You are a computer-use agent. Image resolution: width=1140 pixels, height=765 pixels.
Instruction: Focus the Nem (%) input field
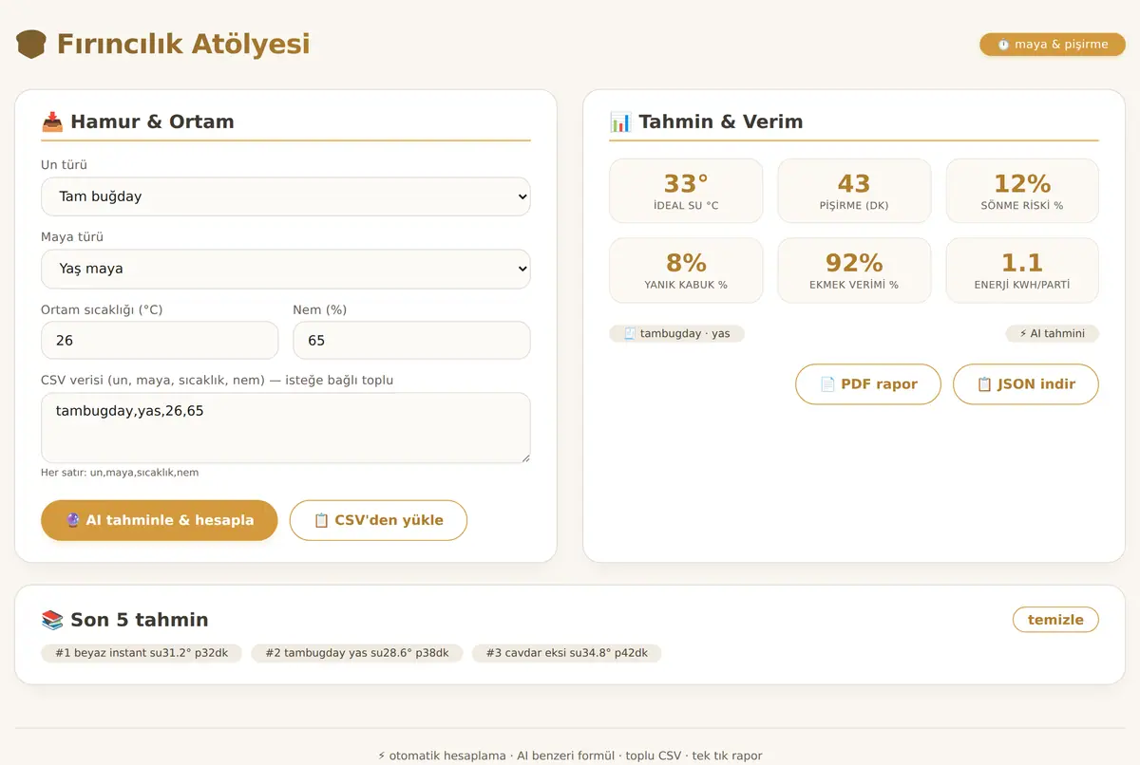(411, 340)
